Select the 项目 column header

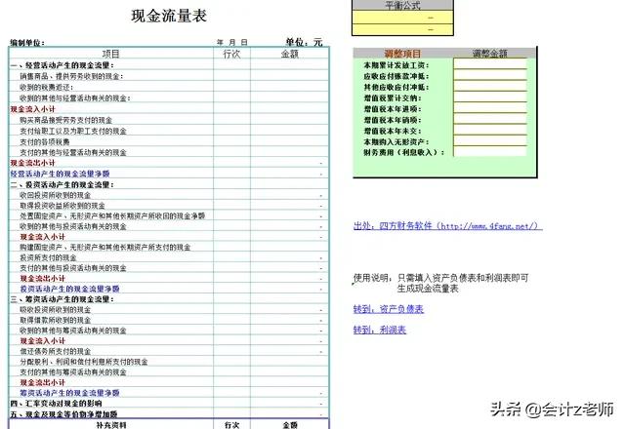tap(111, 54)
